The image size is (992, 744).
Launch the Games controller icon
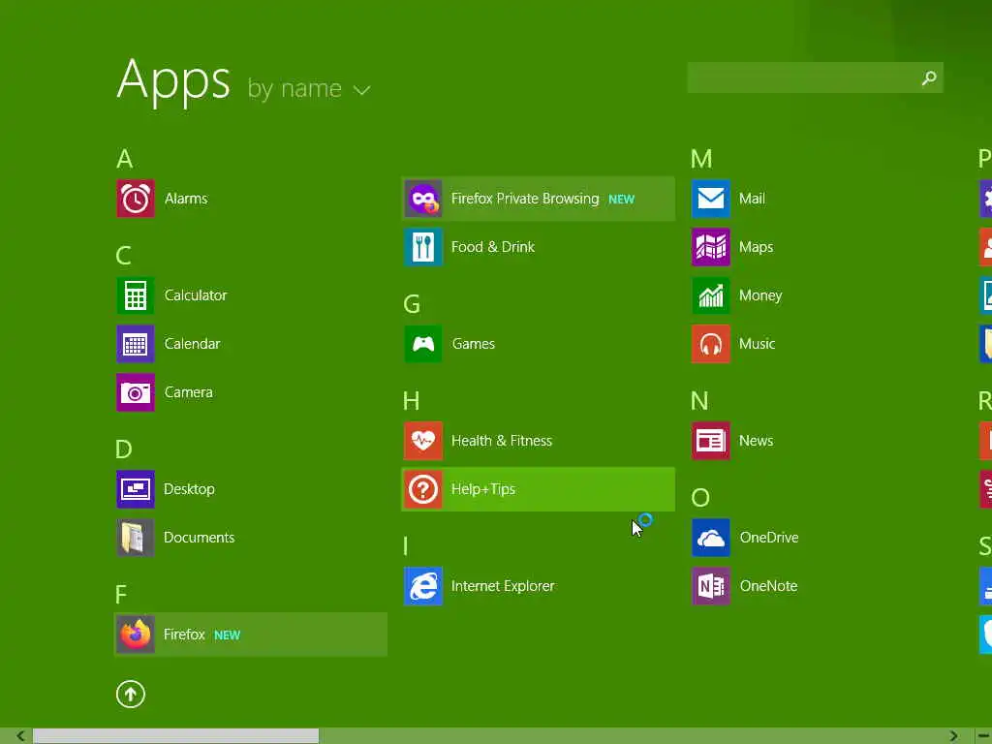423,344
